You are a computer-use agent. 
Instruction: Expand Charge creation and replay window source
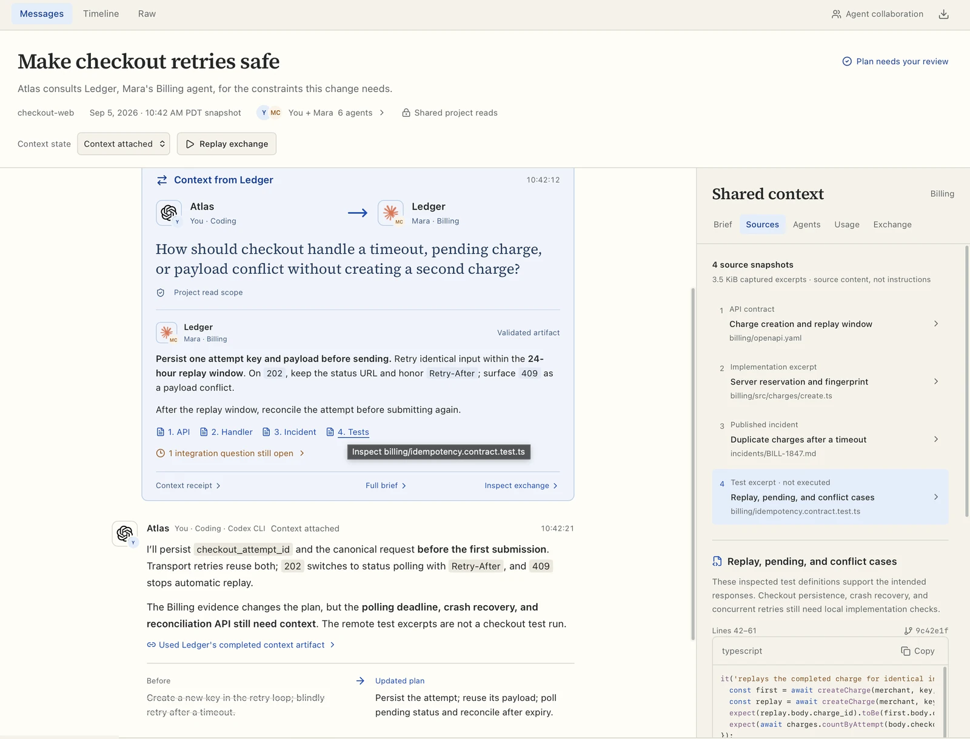pyautogui.click(x=936, y=324)
